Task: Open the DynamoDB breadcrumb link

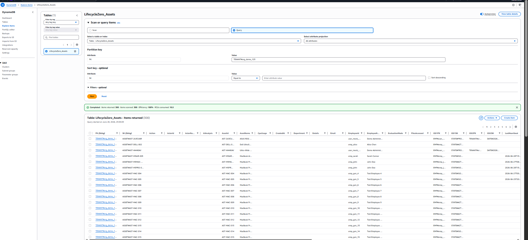Action: [x=11, y=5]
